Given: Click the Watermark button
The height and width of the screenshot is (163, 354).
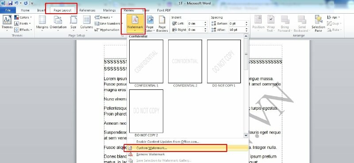Looking at the screenshot, I should [x=135, y=24].
